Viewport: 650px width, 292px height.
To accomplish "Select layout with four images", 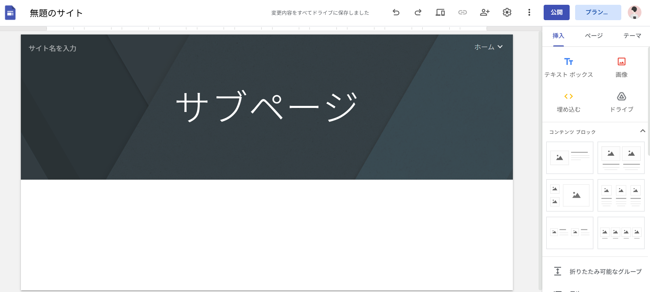I will point(621,233).
